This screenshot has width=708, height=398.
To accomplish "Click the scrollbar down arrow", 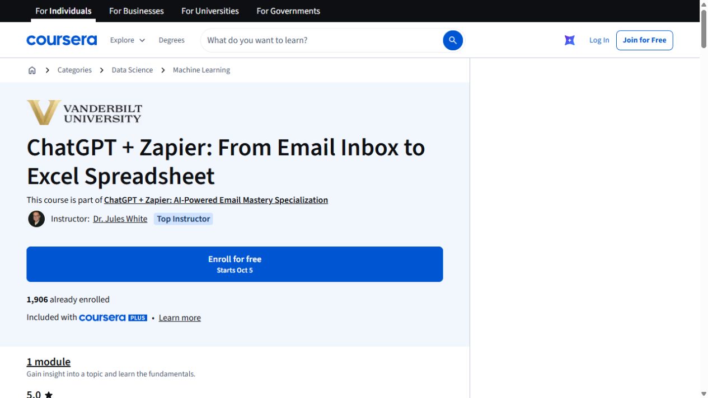I will coord(704,394).
